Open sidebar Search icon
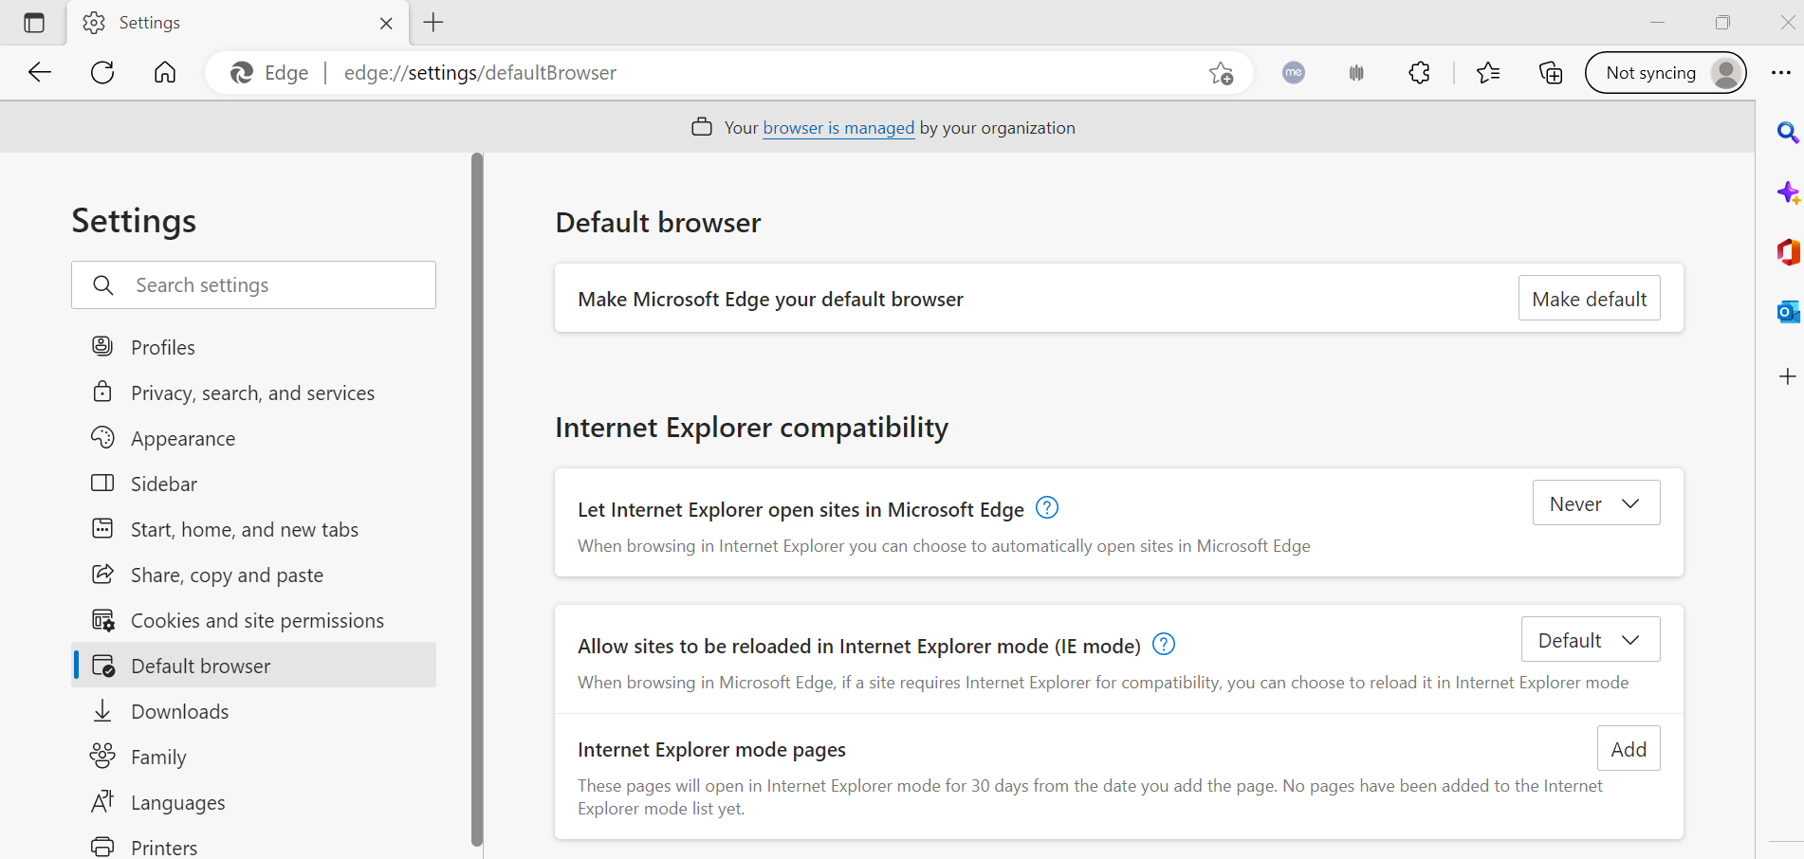 pos(1788,133)
